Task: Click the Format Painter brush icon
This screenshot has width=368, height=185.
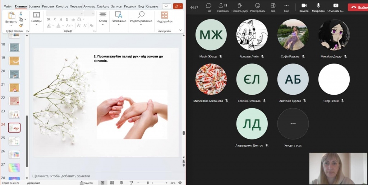Action: pyautogui.click(x=21, y=25)
